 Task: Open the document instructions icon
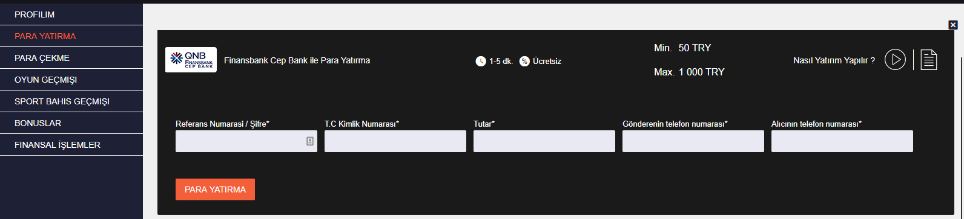tap(929, 60)
